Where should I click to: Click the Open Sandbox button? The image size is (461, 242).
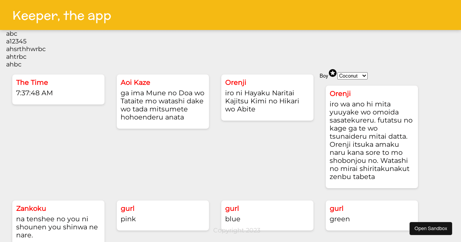(x=431, y=228)
